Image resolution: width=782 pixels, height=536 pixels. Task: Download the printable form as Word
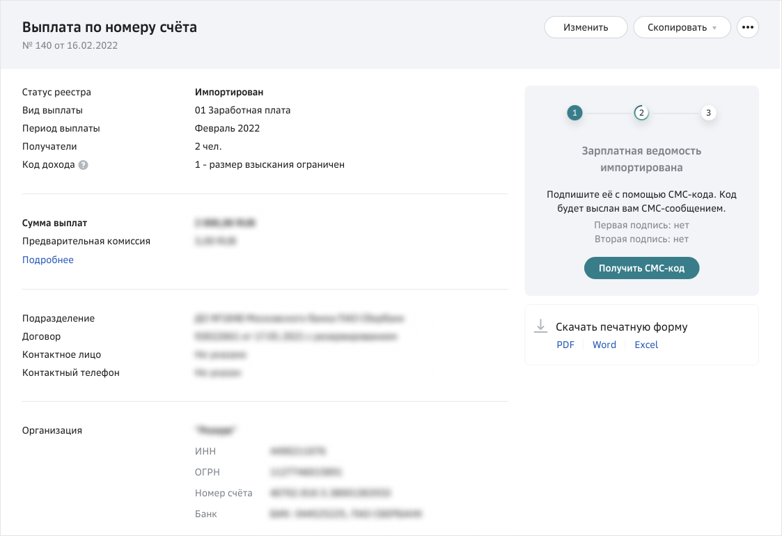pos(604,345)
